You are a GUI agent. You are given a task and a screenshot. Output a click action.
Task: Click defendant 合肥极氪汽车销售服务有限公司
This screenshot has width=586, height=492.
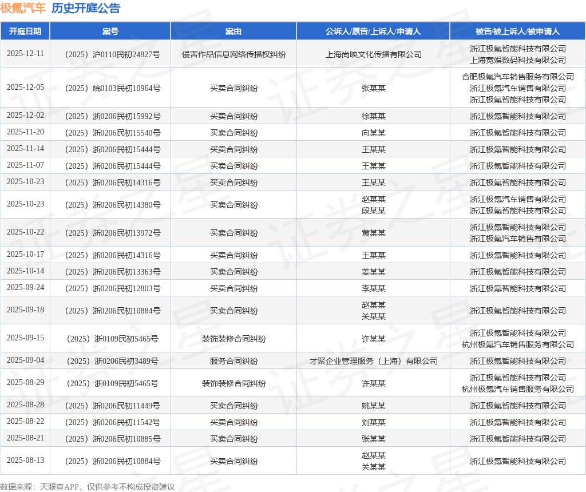coord(517,77)
